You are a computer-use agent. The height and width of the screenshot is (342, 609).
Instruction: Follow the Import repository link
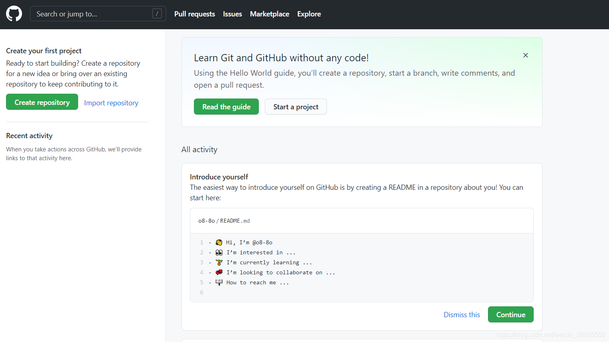pyautogui.click(x=111, y=103)
